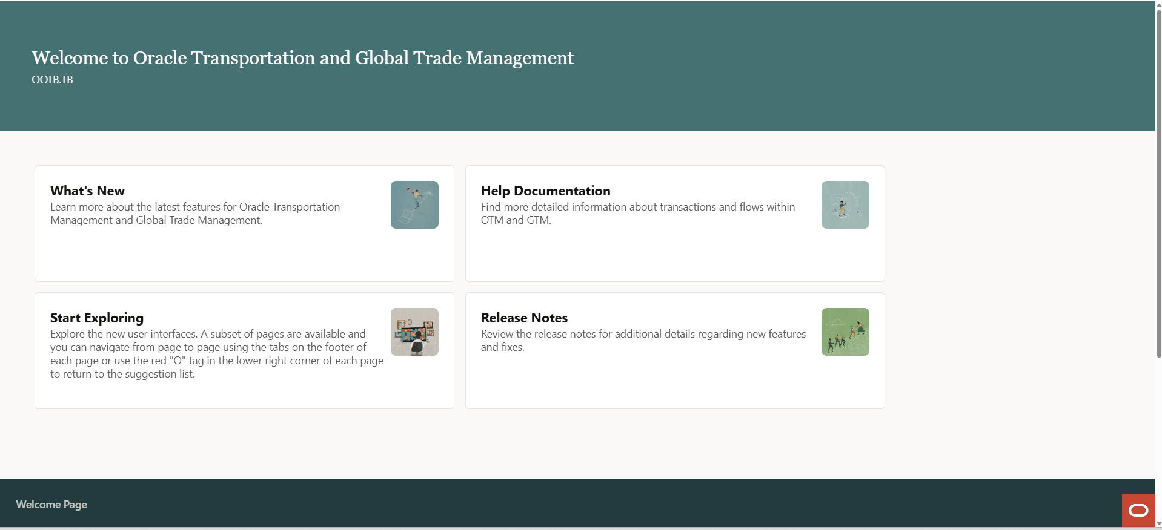Open the Help Documentation heading link
This screenshot has width=1162, height=530.
[x=545, y=191]
